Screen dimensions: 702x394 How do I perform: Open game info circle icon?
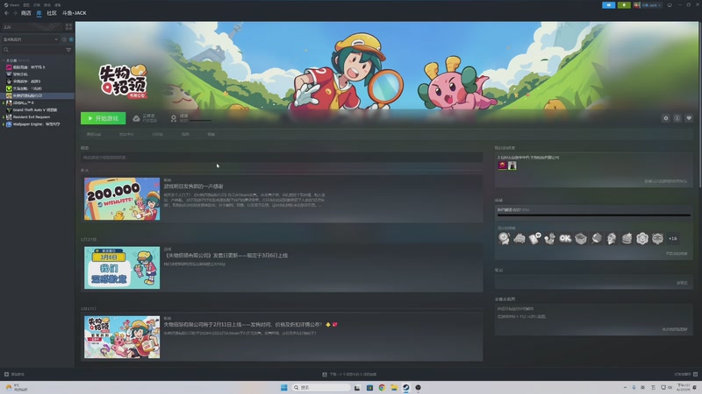pos(677,118)
